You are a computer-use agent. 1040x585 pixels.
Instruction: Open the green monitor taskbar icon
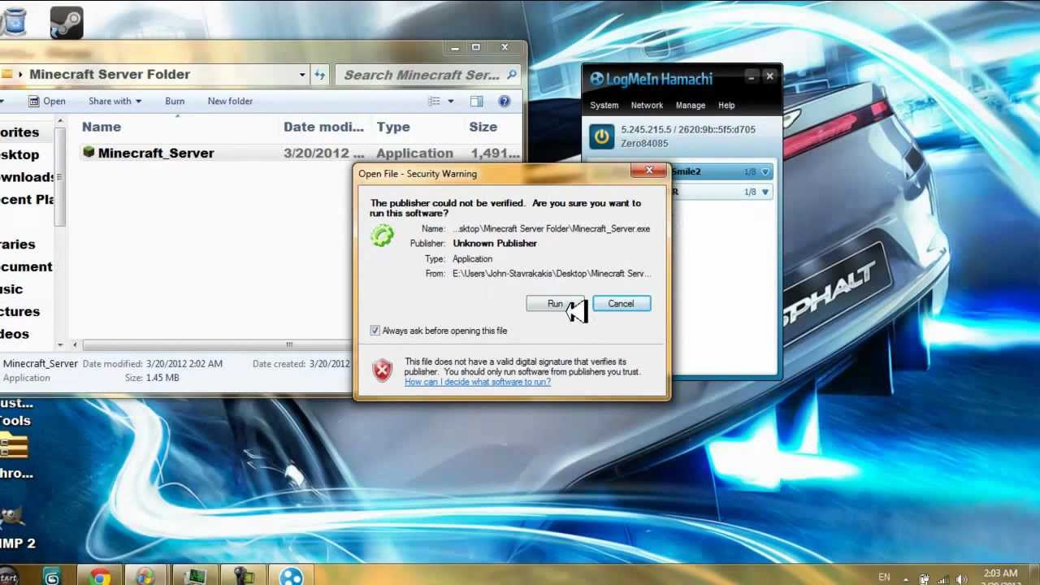195,576
